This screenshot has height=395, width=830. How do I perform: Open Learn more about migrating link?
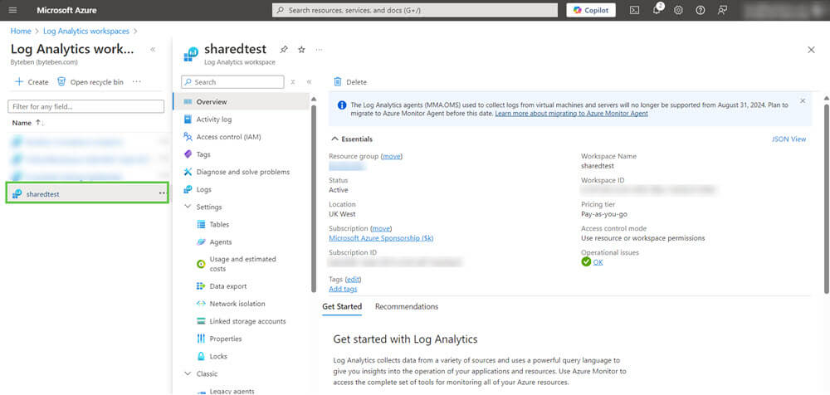[571, 114]
